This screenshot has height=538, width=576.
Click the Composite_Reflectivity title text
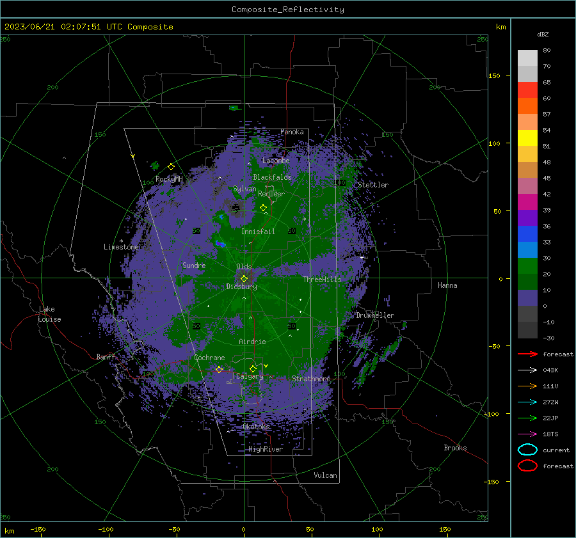288,10
